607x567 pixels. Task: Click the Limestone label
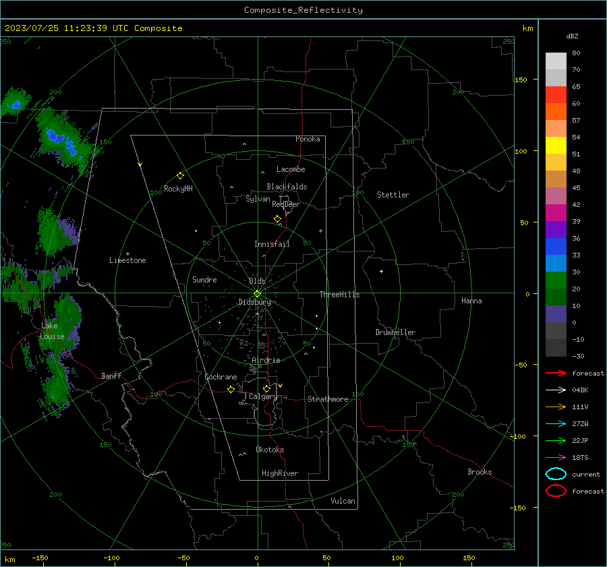127,260
